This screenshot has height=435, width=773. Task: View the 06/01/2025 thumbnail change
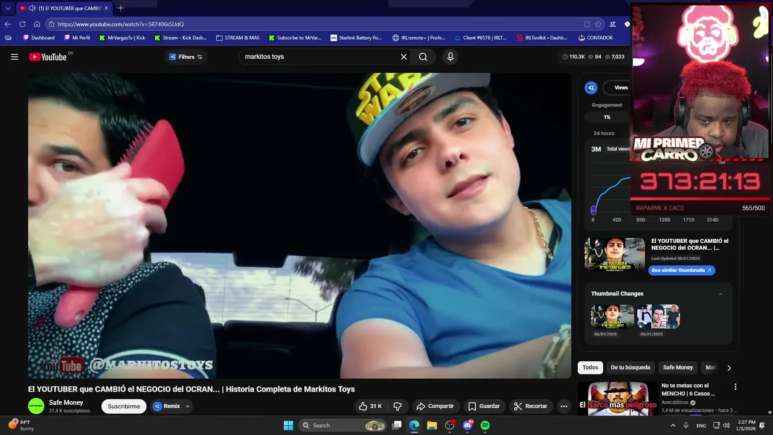click(612, 317)
